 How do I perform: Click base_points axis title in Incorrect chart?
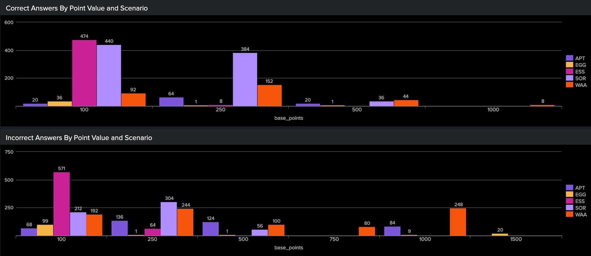(x=289, y=248)
